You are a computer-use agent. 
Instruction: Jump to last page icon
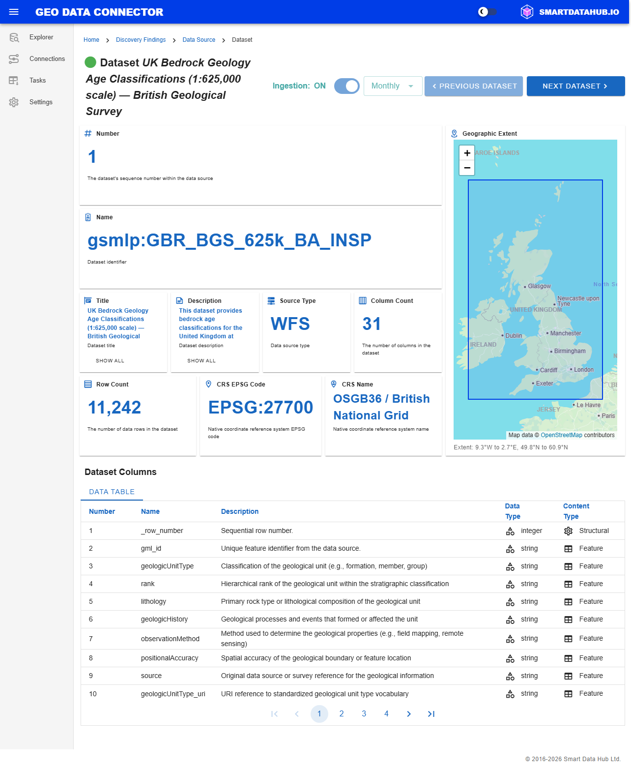[431, 714]
